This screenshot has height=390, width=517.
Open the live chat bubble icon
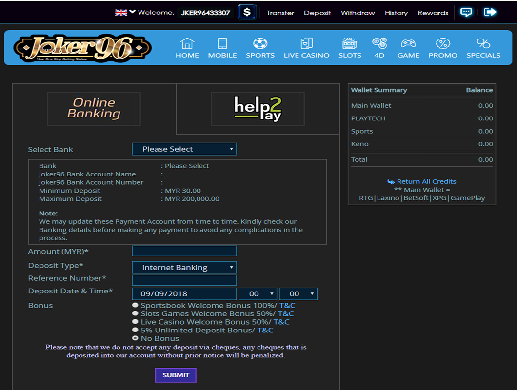point(466,12)
